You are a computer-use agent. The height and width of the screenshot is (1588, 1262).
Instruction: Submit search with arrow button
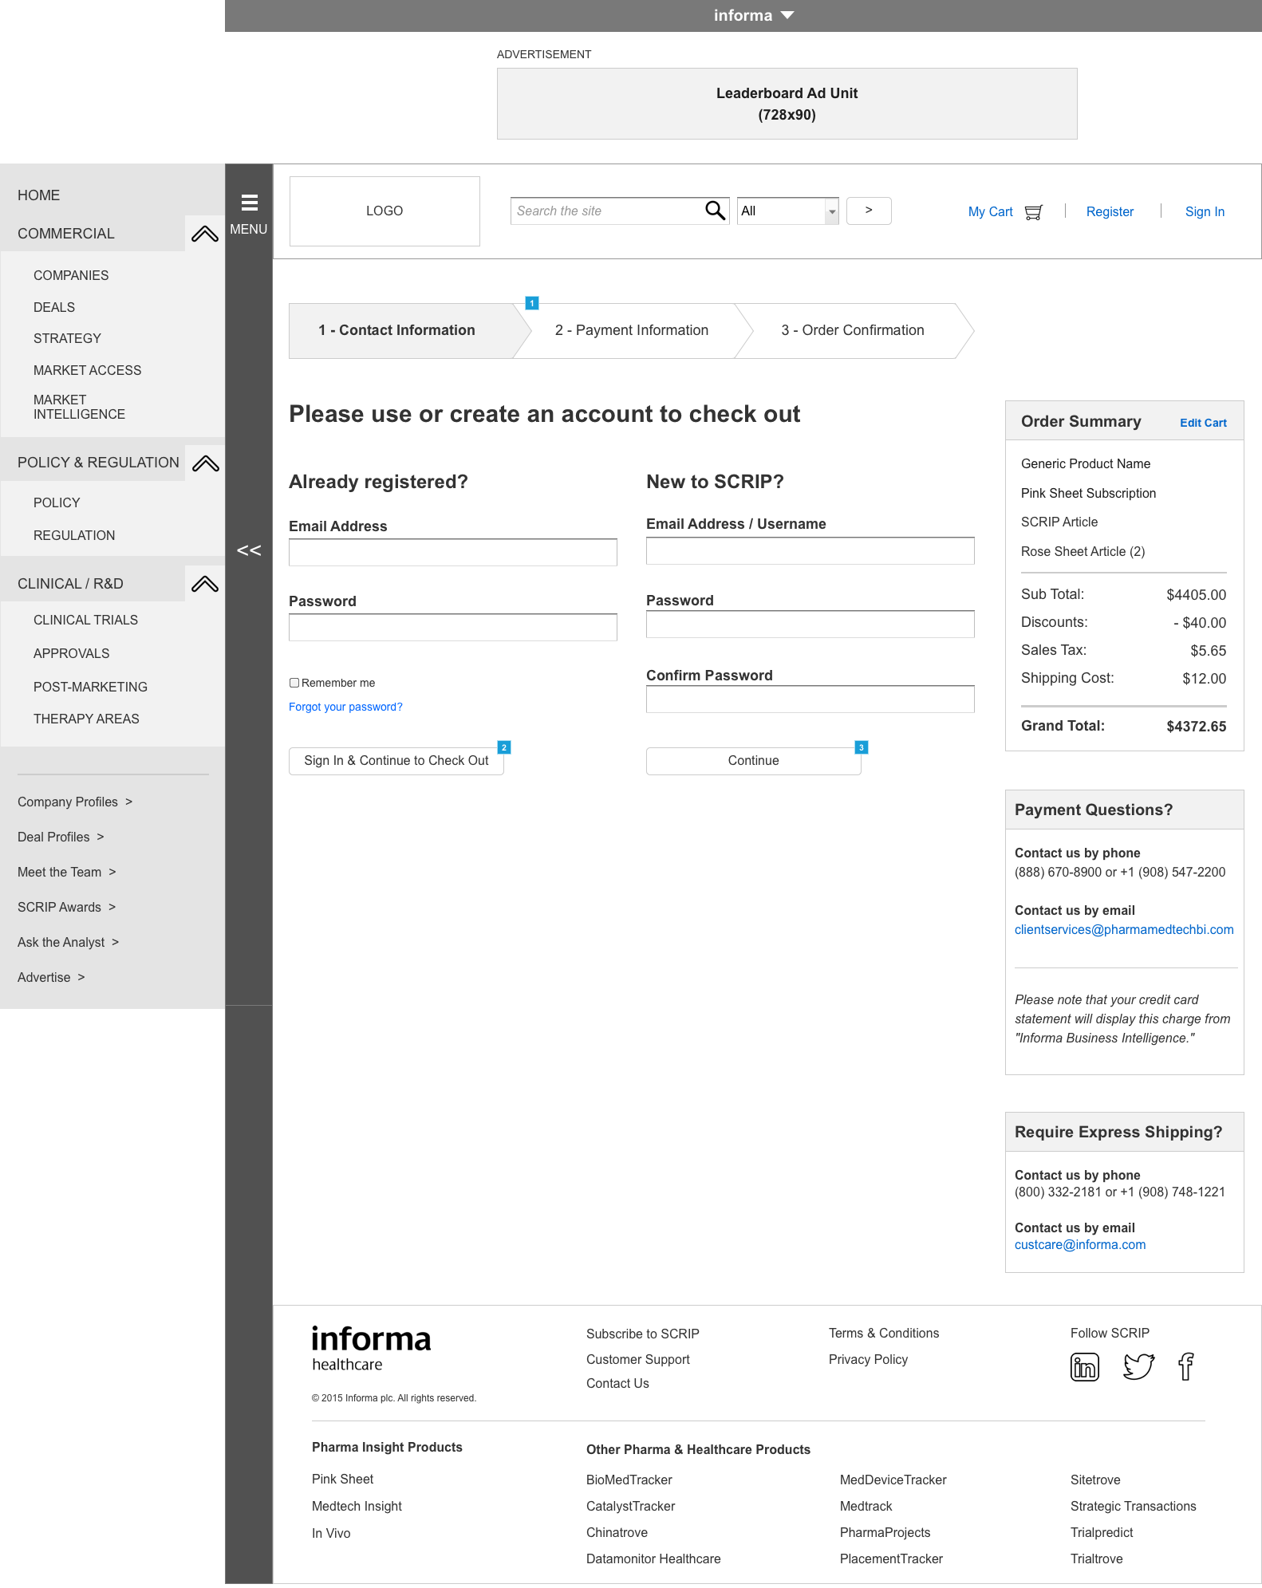coord(869,211)
